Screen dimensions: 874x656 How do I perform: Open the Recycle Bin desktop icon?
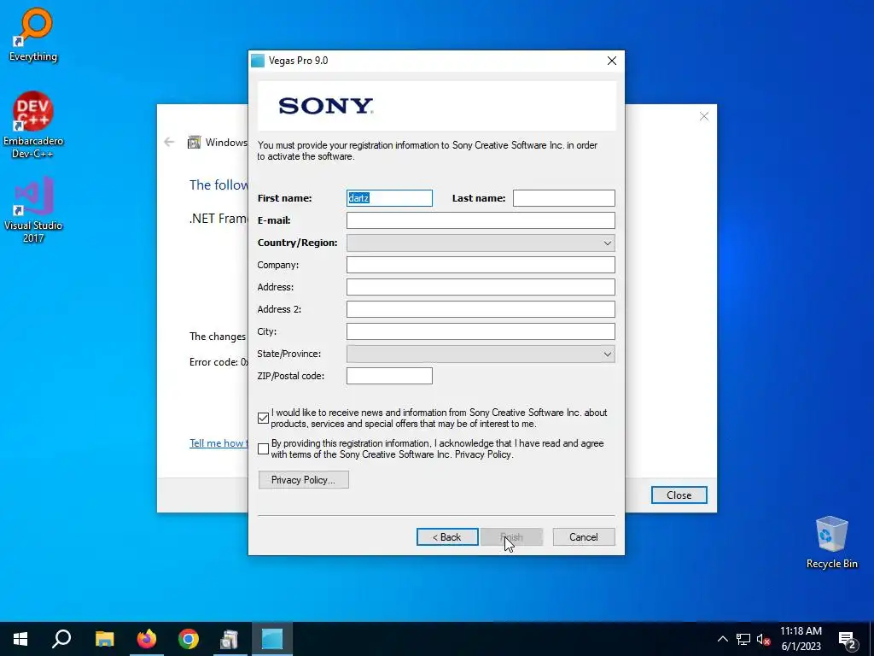point(831,542)
